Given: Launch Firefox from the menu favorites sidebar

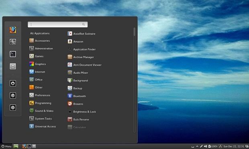Looking at the screenshot, I should click(13, 30).
